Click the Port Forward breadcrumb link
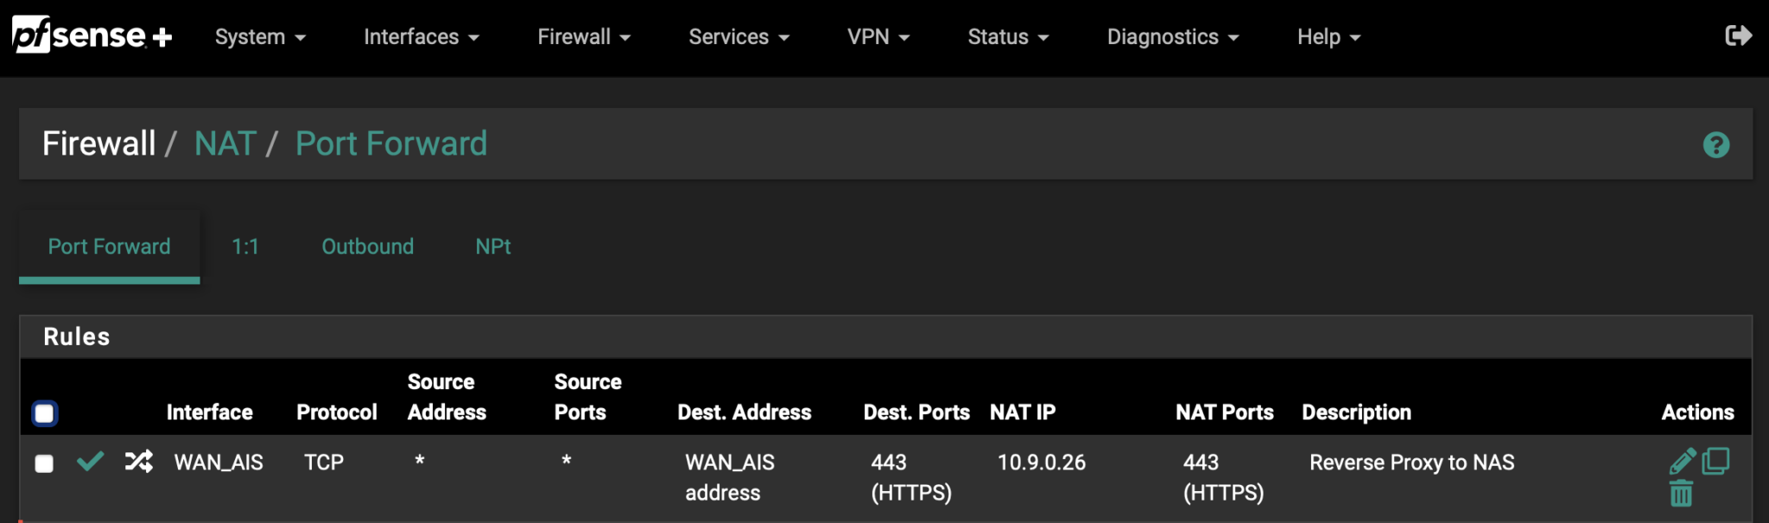Viewport: 1769px width, 523px height. tap(391, 143)
